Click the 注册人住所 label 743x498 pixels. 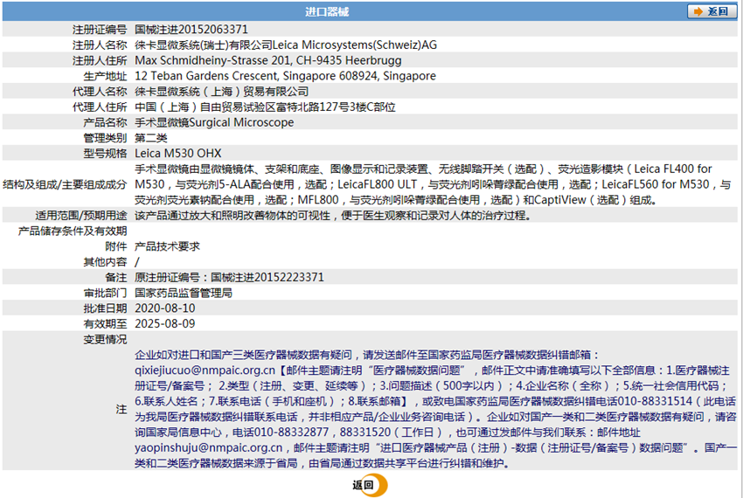[x=100, y=60]
